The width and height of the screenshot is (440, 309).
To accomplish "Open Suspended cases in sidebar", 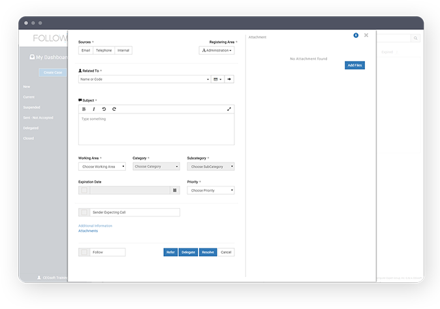I will pyautogui.click(x=32, y=108).
